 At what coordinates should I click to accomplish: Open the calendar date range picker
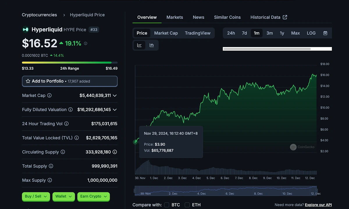[325, 33]
